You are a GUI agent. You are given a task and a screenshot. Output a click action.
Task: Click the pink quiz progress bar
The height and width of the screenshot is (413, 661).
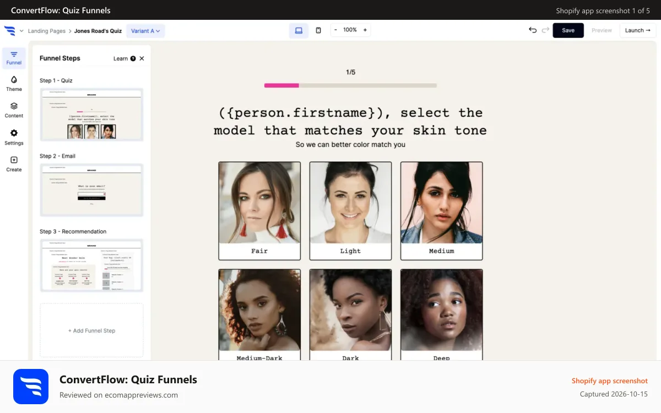tap(281, 85)
